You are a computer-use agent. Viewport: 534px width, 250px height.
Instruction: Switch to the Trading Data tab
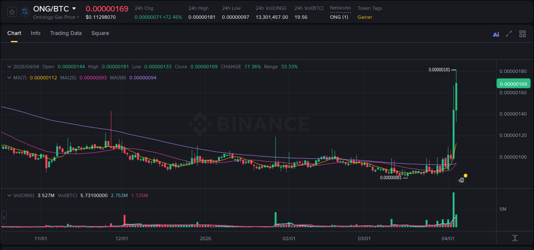click(66, 33)
